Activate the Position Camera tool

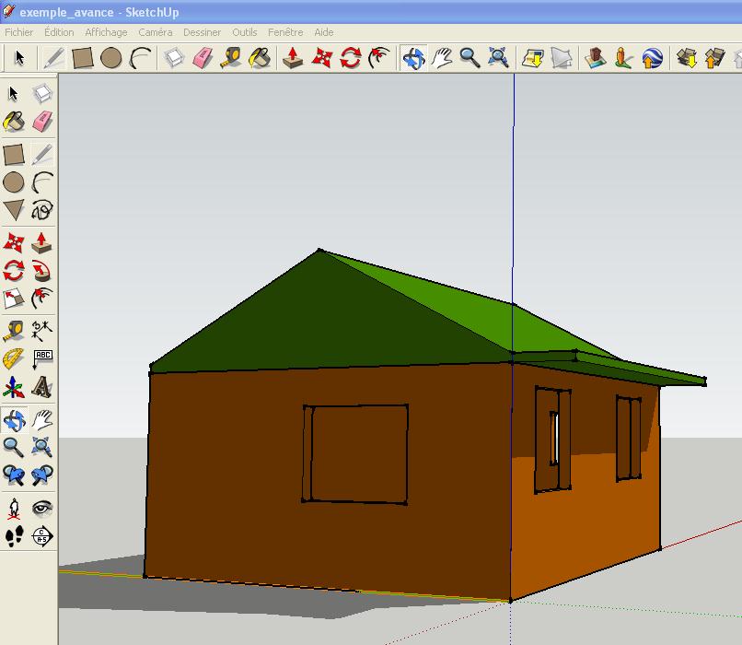tap(14, 508)
